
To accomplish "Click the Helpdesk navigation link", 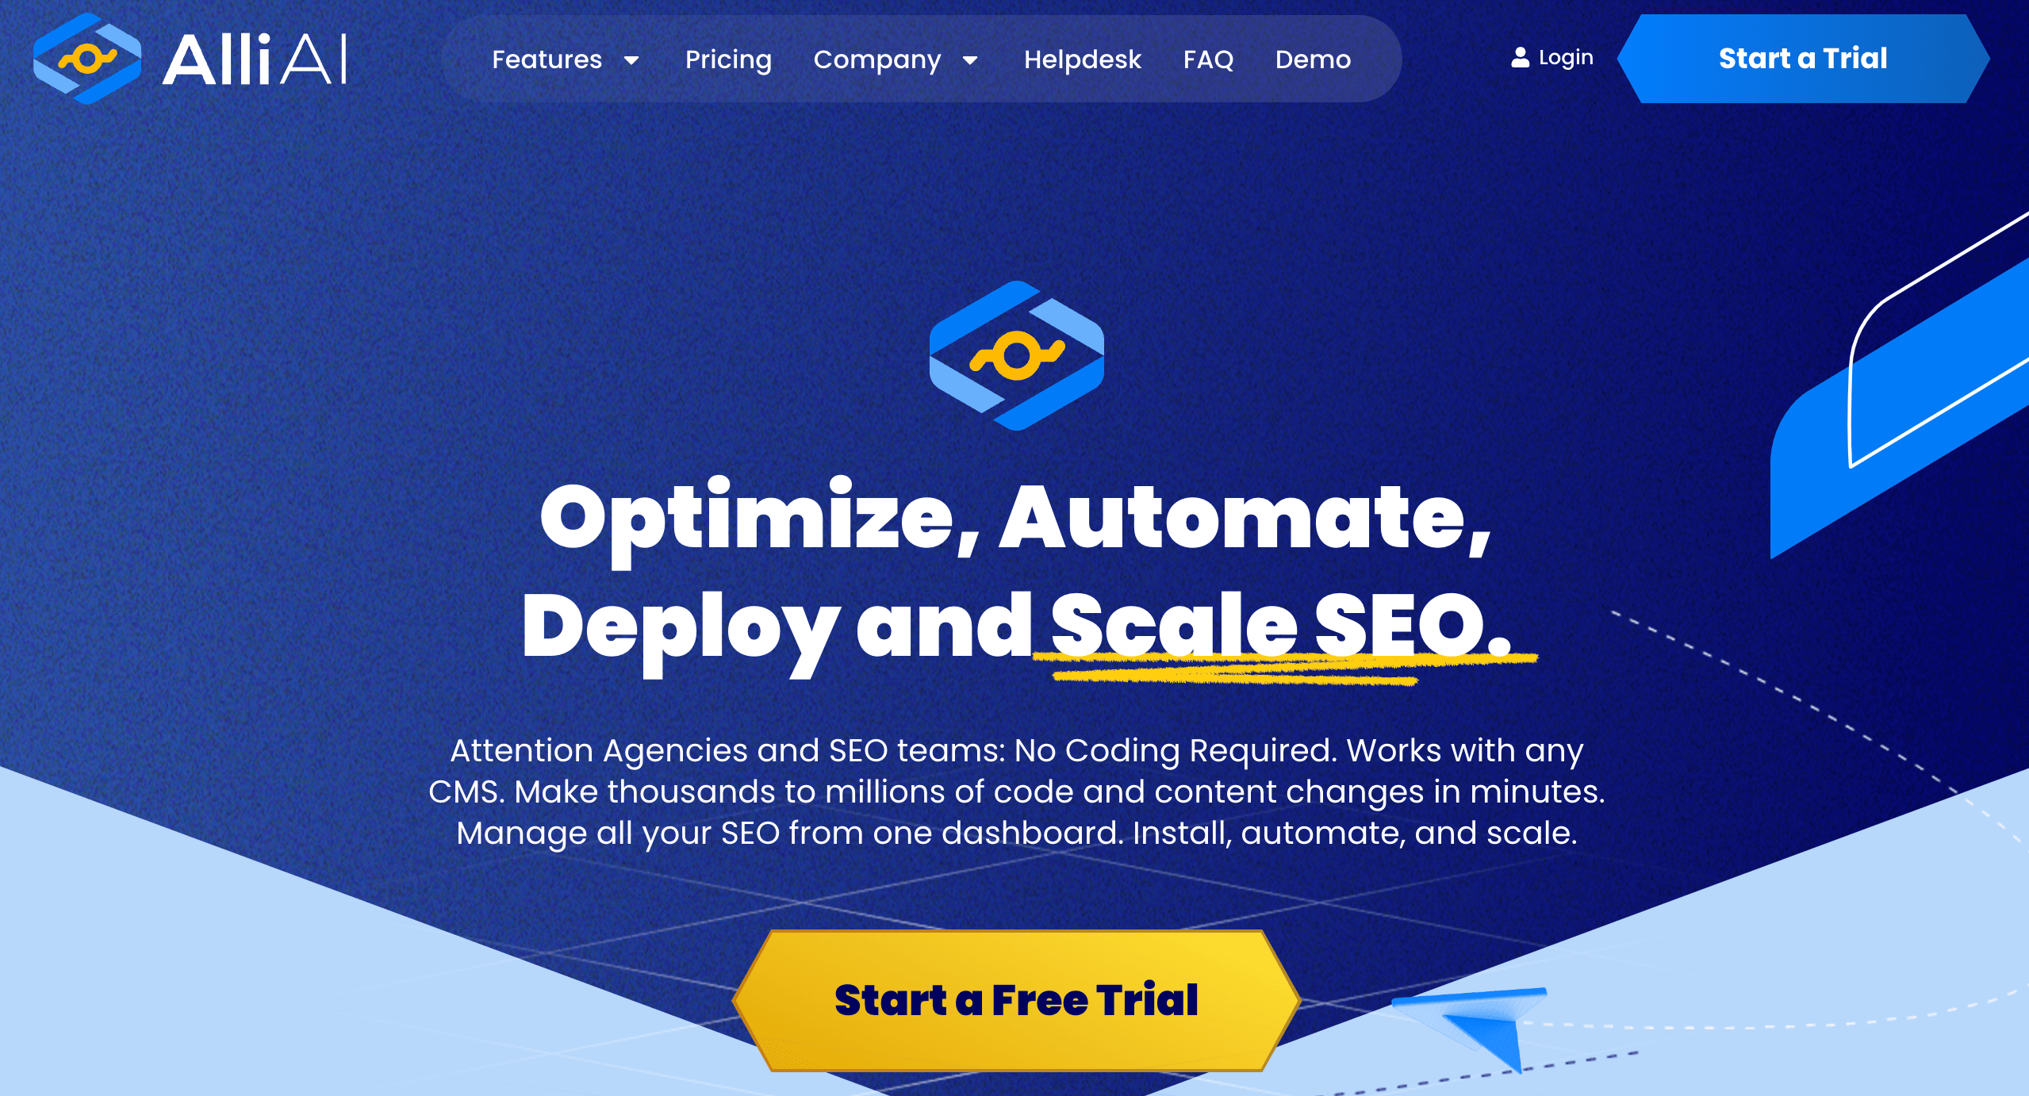I will tap(1079, 59).
